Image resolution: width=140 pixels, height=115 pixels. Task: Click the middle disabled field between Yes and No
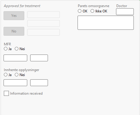[x=44, y=24]
